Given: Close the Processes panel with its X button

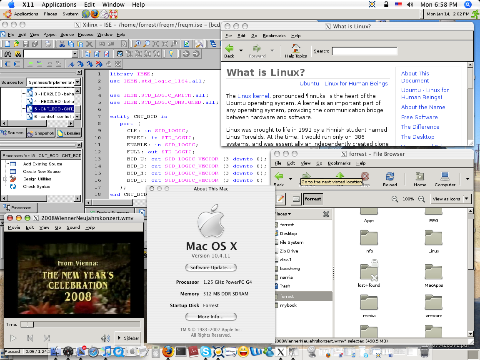Looking at the screenshot, I should click(79, 145).
